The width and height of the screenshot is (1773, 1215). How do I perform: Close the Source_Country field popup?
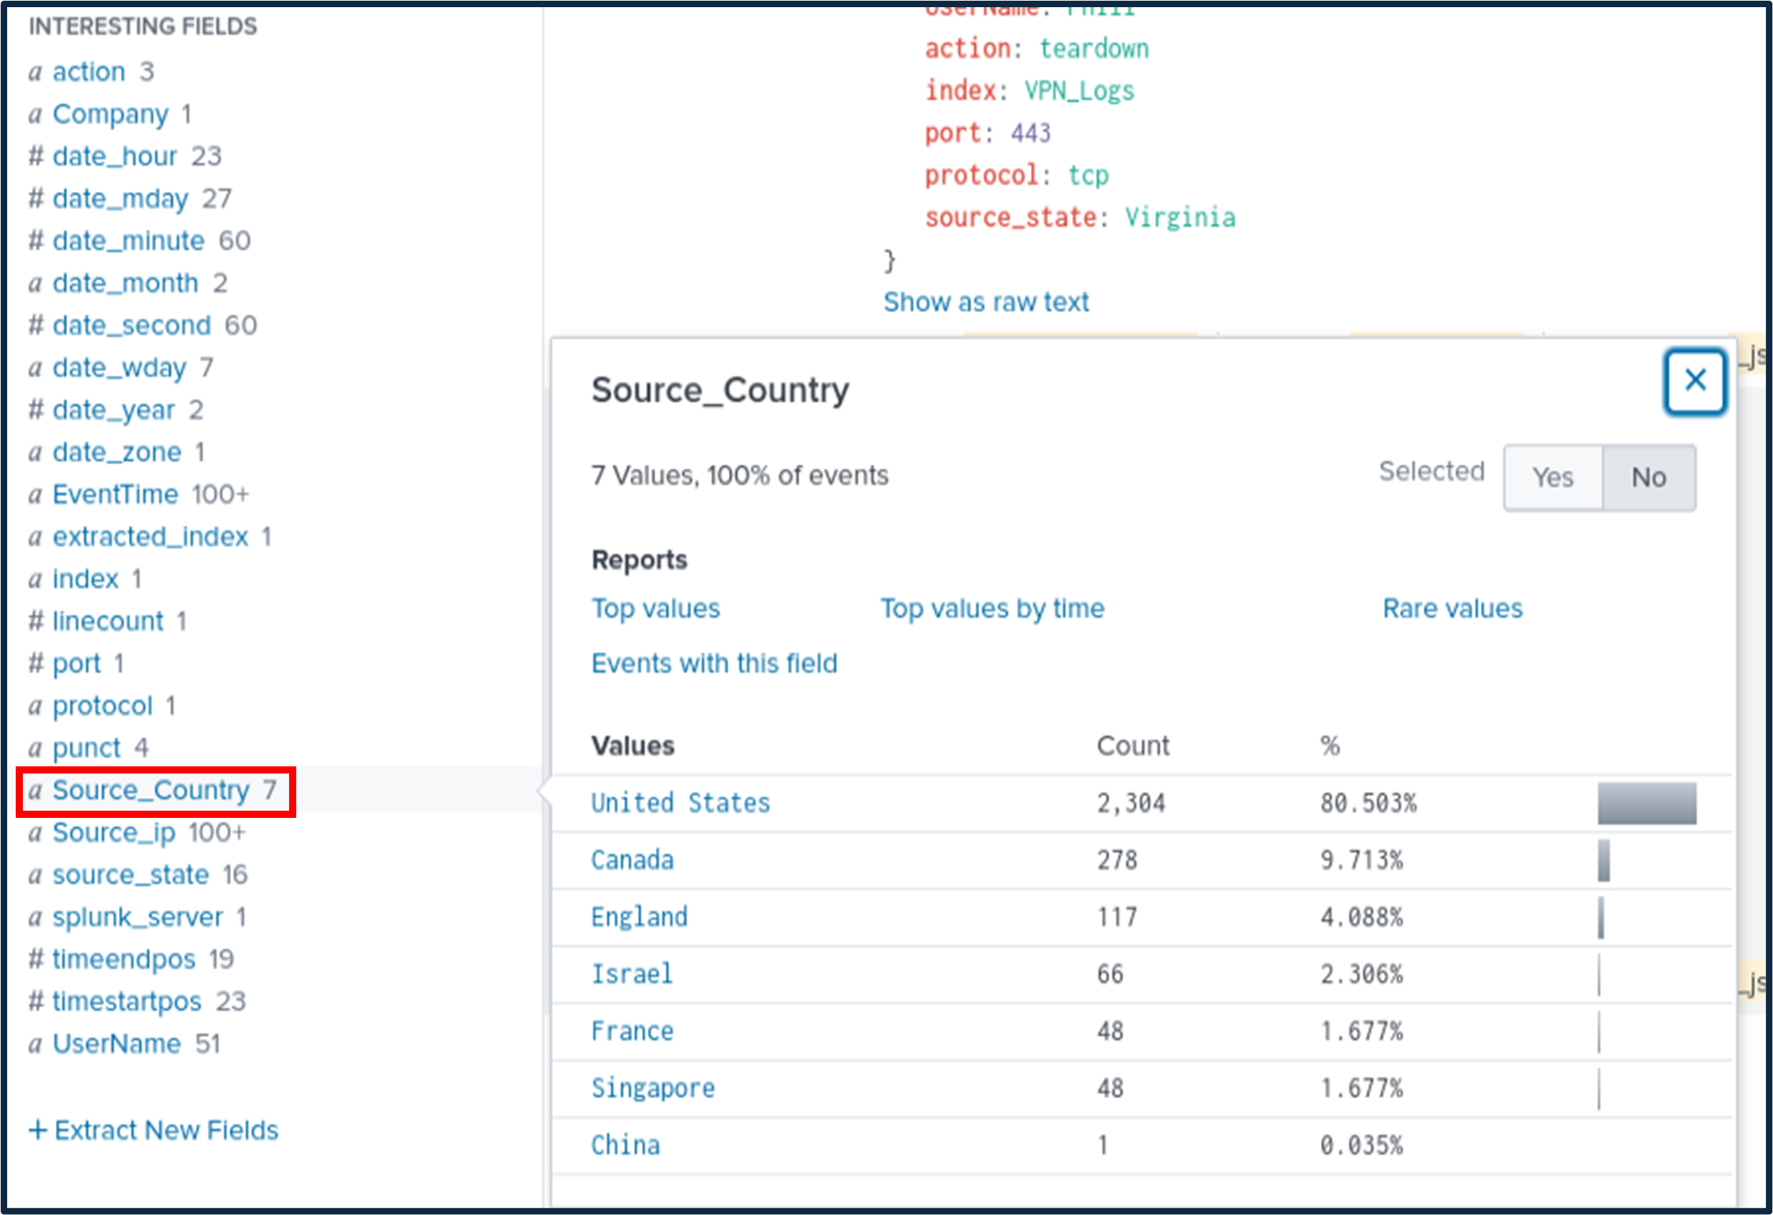tap(1694, 380)
